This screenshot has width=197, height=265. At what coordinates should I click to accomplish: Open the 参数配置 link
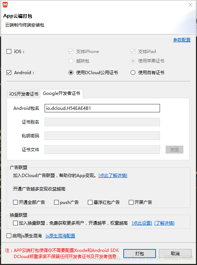(182, 40)
